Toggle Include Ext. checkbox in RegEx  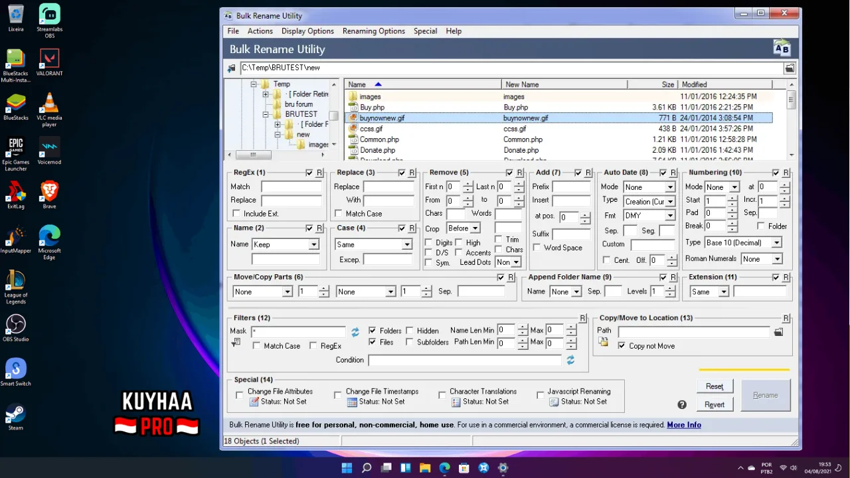tap(236, 213)
